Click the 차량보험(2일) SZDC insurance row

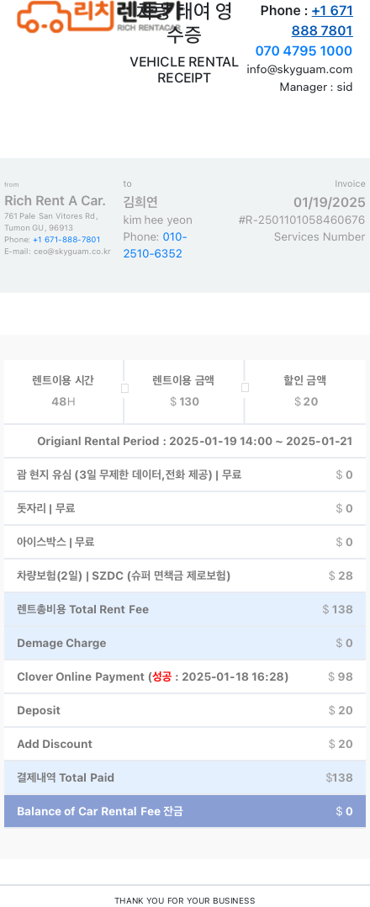tap(185, 575)
